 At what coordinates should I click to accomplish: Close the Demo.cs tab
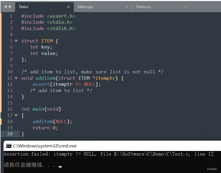point(186,7)
